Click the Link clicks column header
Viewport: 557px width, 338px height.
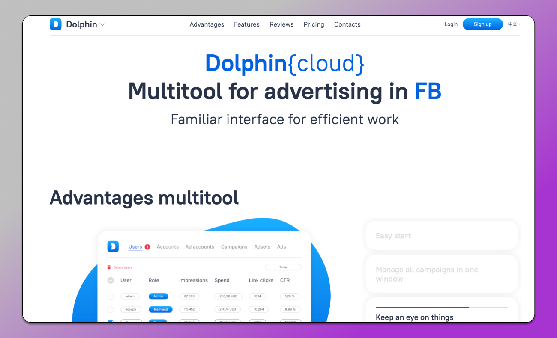[261, 280]
